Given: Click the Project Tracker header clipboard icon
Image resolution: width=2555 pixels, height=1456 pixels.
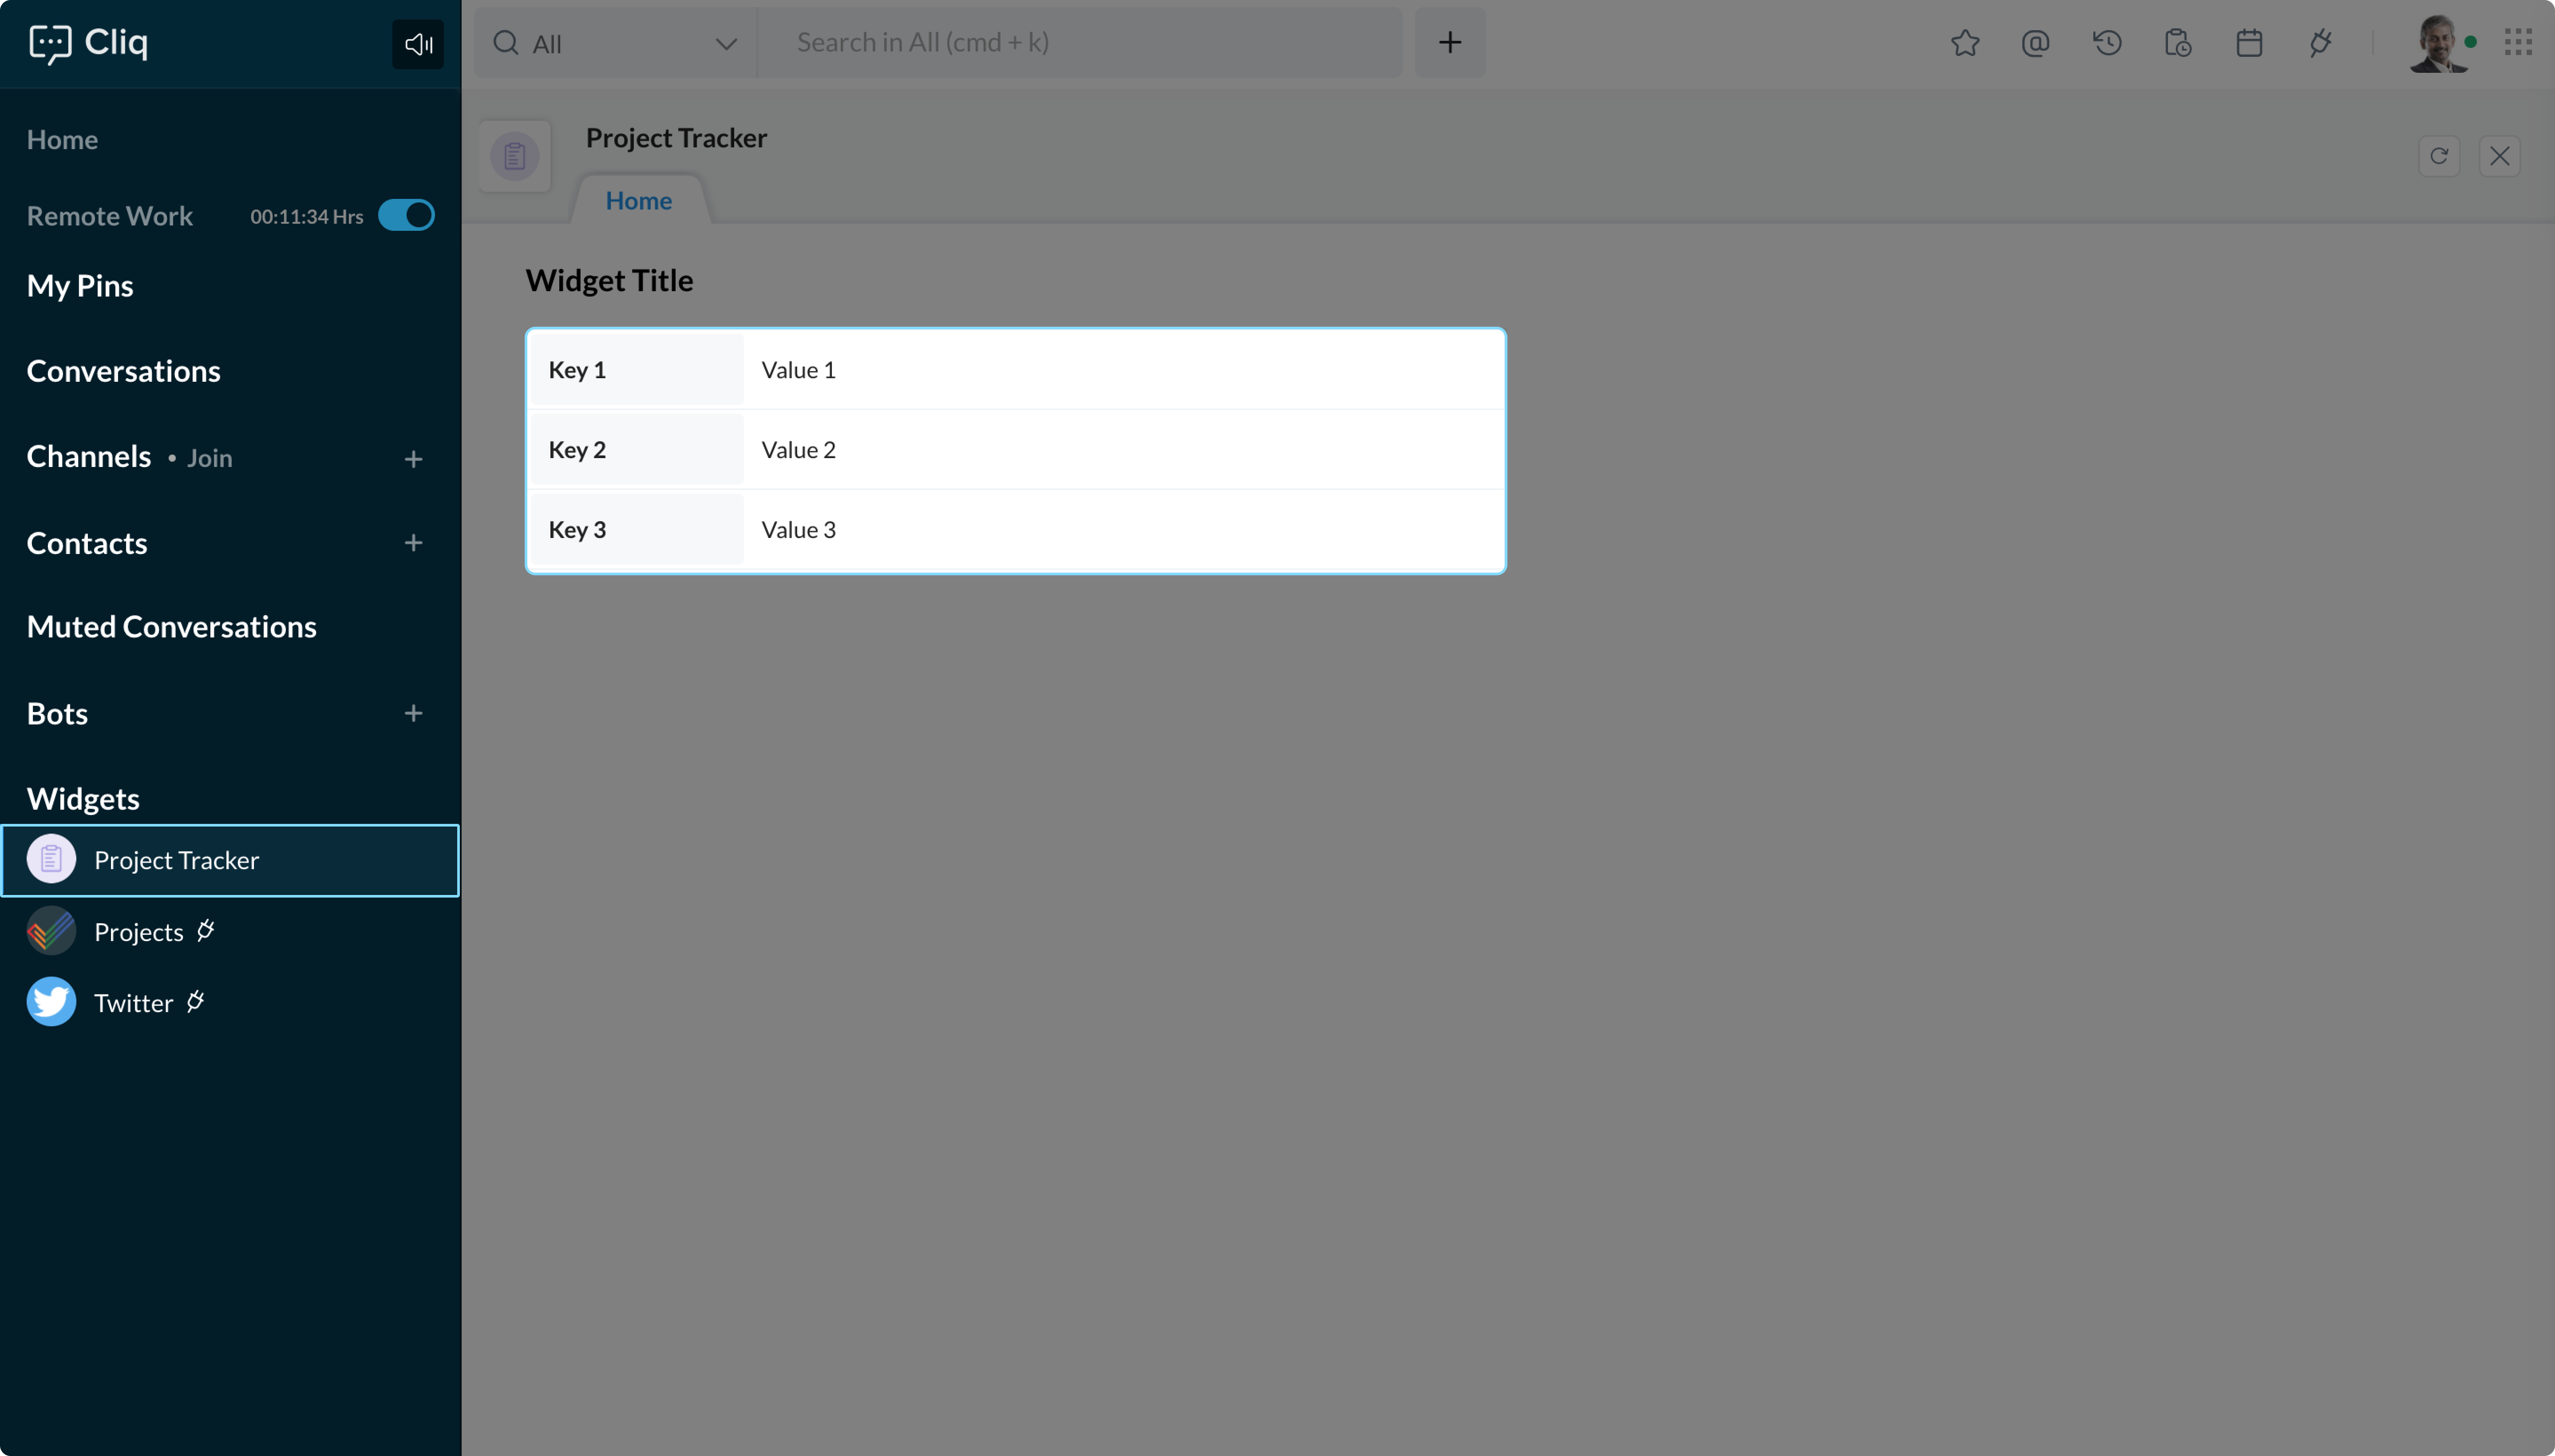Looking at the screenshot, I should (x=515, y=156).
